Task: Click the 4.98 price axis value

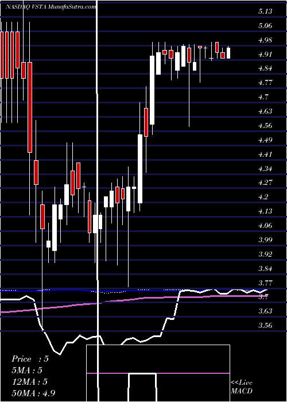Action: tap(264, 40)
